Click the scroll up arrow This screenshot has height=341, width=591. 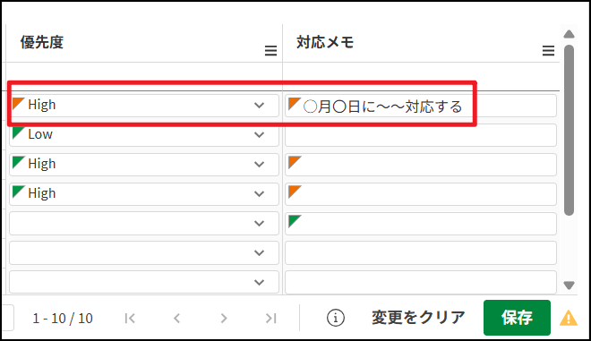click(569, 34)
